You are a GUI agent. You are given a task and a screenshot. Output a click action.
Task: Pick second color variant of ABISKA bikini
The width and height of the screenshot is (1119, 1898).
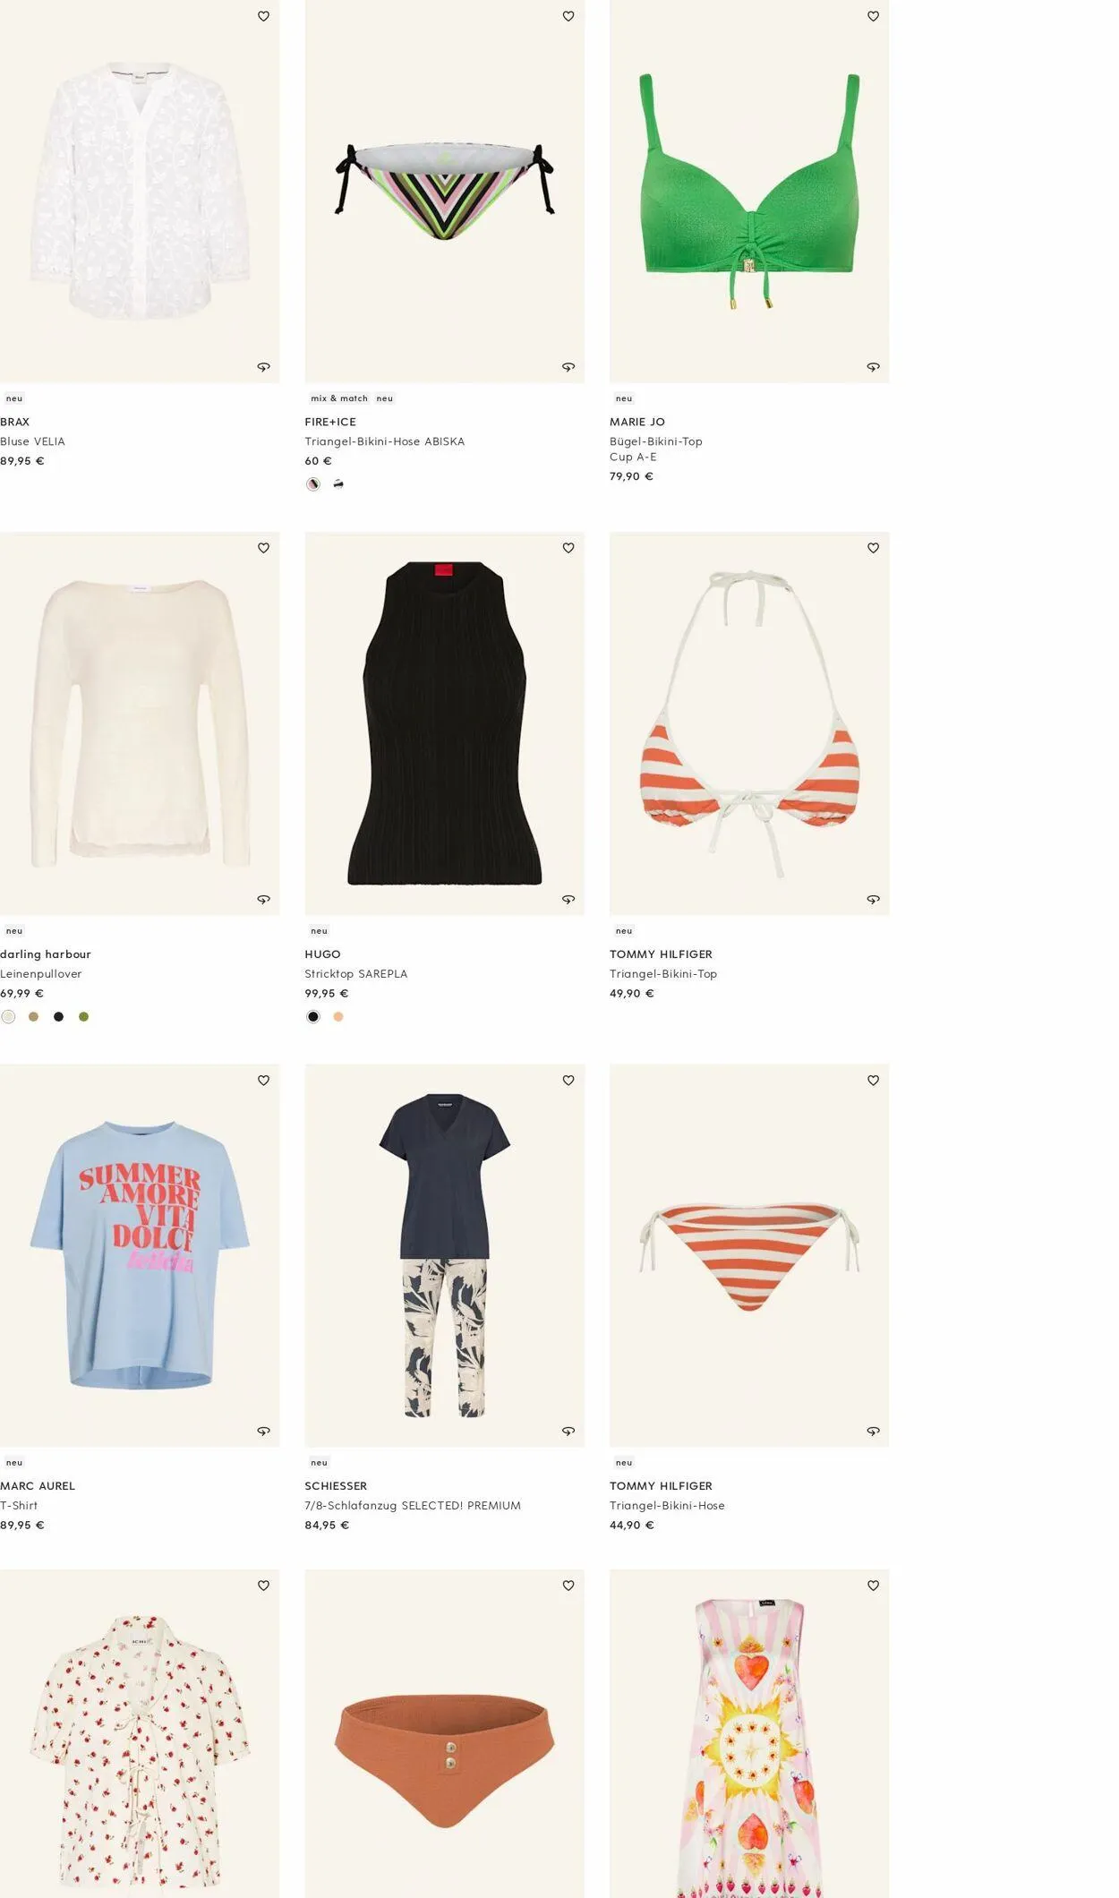pyautogui.click(x=338, y=484)
